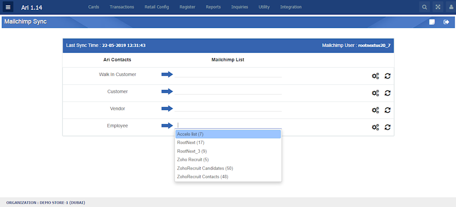456x207 pixels.
Task: Click the Walk In Customer label
Action: [x=117, y=74]
